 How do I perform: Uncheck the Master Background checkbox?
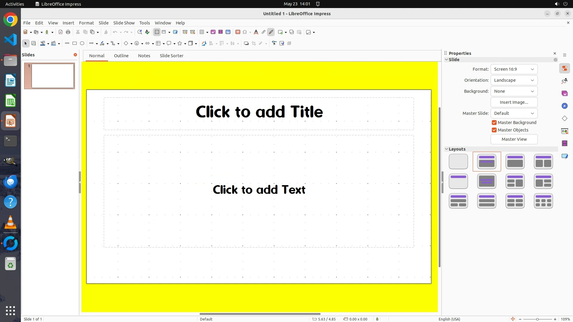pyautogui.click(x=494, y=123)
